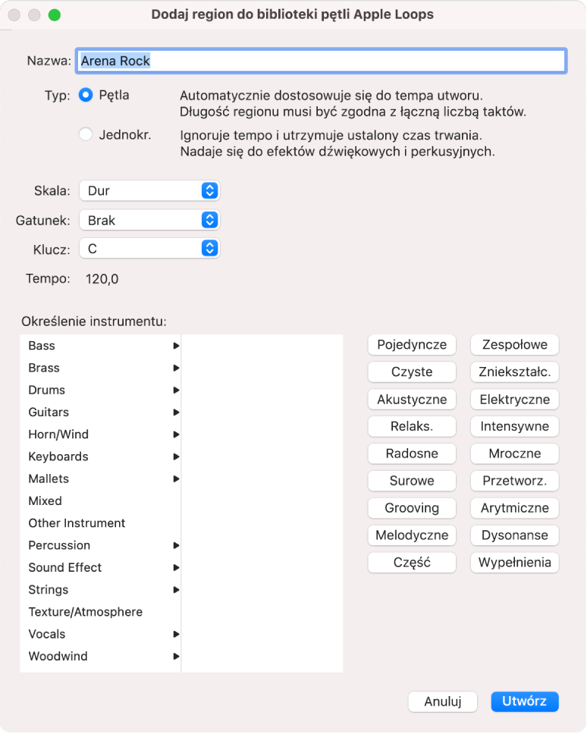The width and height of the screenshot is (587, 734).
Task: Apply the "Grooving" descriptor
Action: coord(412,508)
